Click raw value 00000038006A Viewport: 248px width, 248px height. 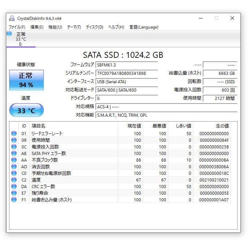click(x=214, y=167)
